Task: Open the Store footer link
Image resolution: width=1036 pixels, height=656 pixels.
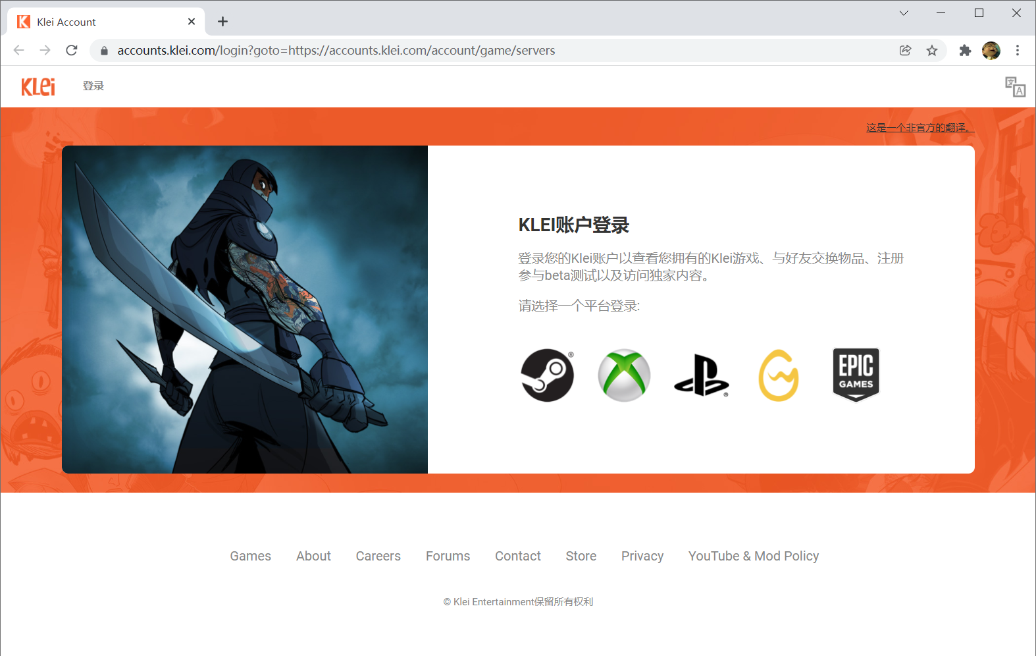Action: 581,556
